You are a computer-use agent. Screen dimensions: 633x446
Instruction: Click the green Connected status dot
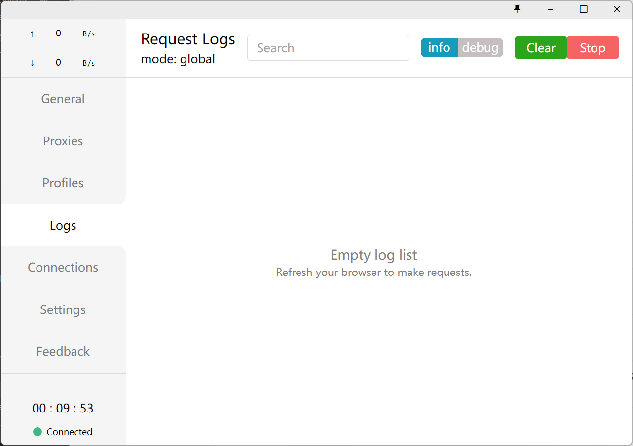coord(37,432)
